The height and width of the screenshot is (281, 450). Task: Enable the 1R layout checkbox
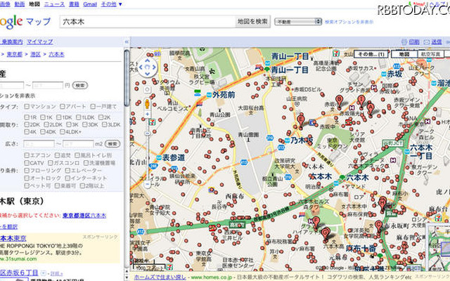click(x=27, y=117)
